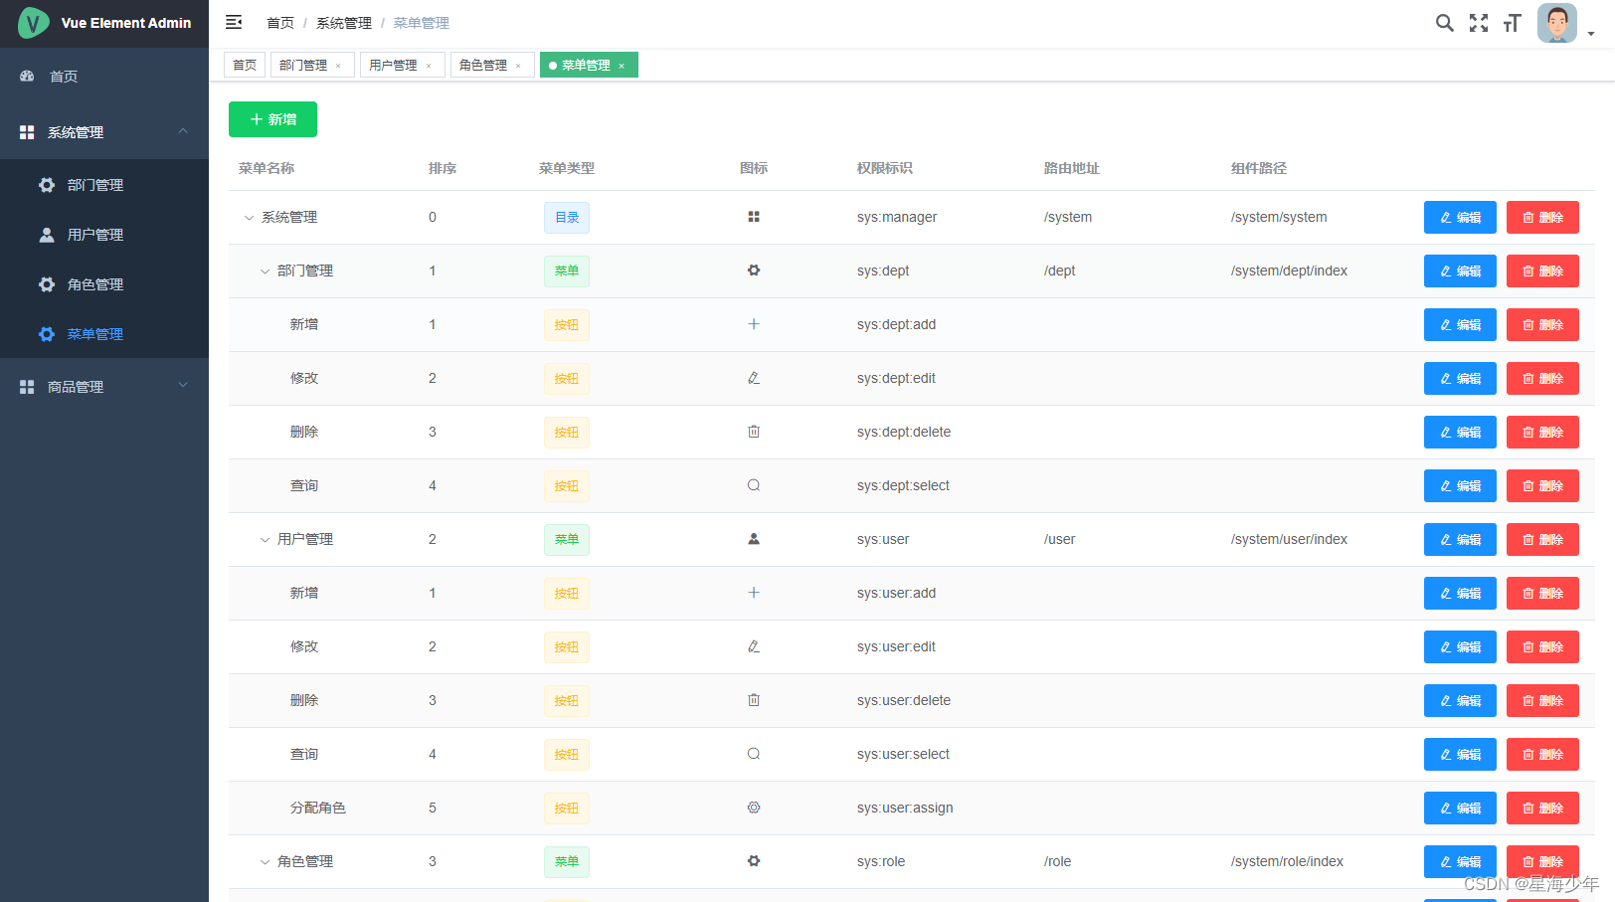Switch to the 首页 tab
Image resolution: width=1615 pixels, height=902 pixels.
pos(245,65)
